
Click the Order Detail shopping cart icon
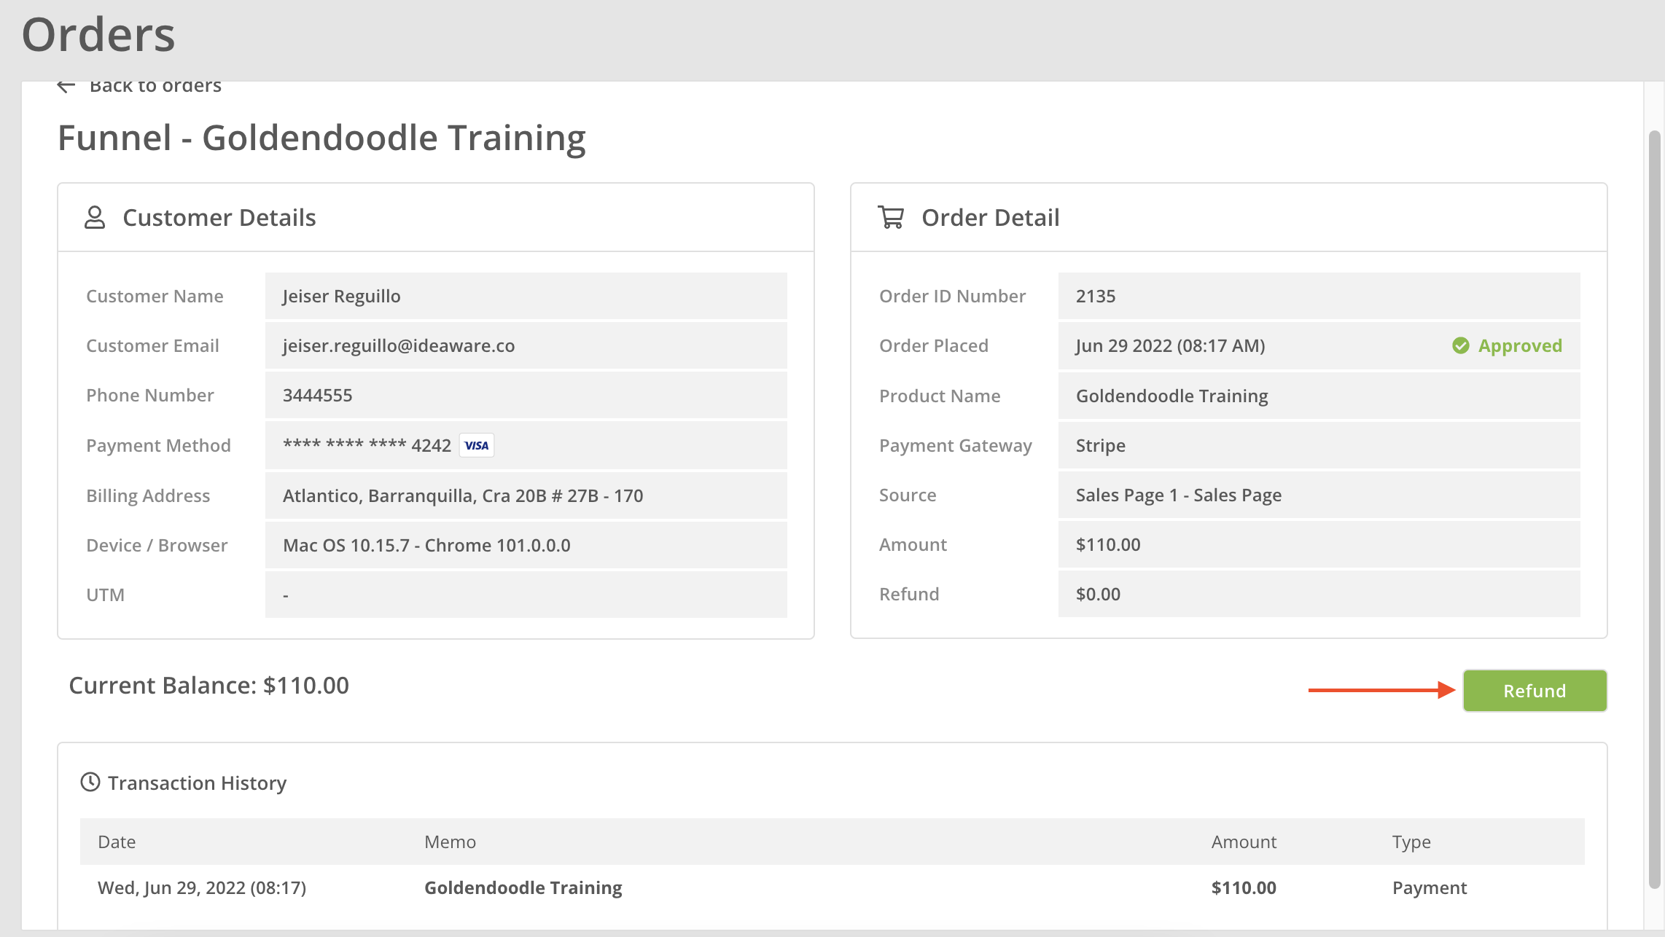coord(891,217)
